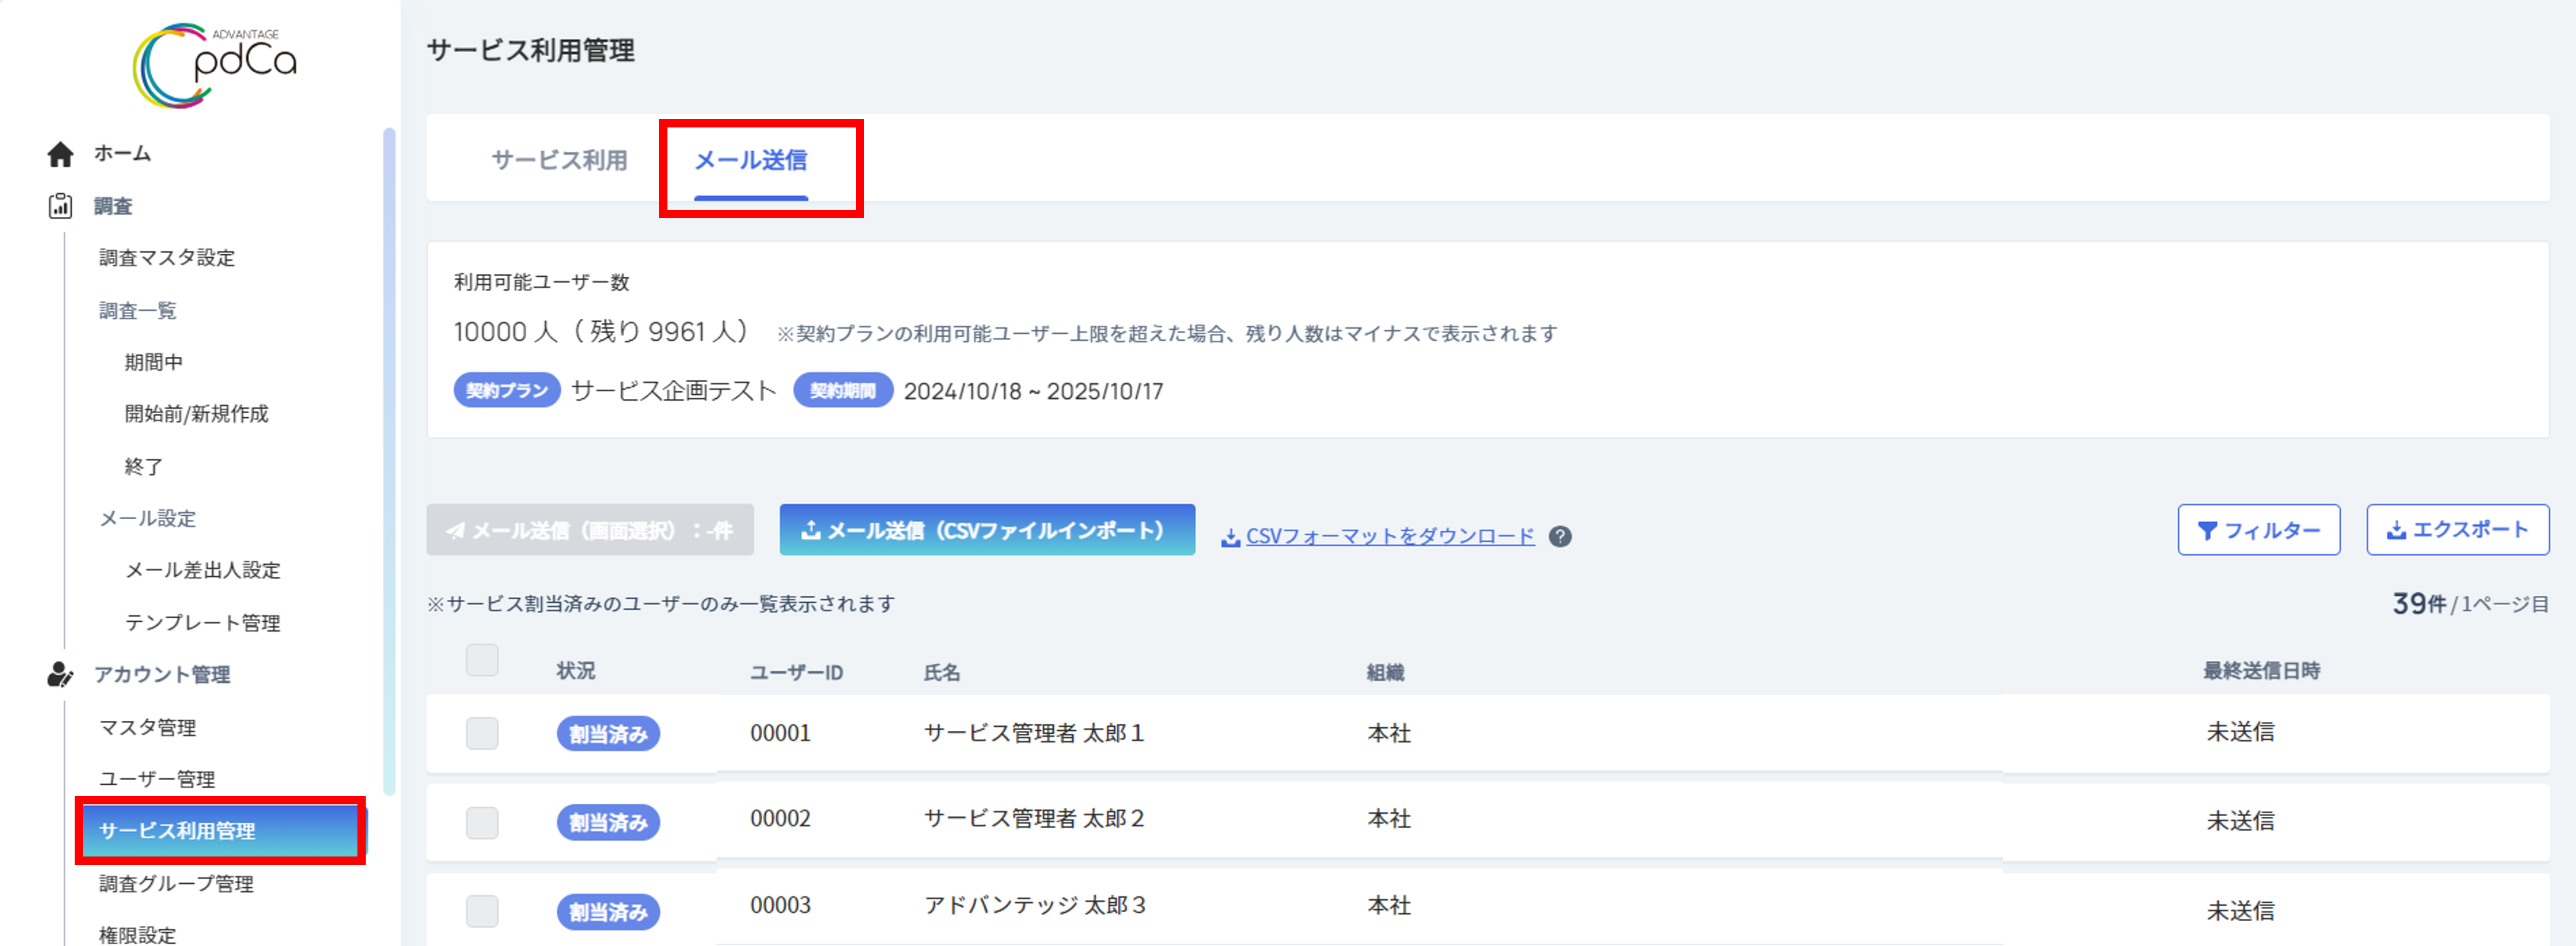Open メール設定 in the sidebar
The width and height of the screenshot is (2576, 946).
tap(147, 518)
